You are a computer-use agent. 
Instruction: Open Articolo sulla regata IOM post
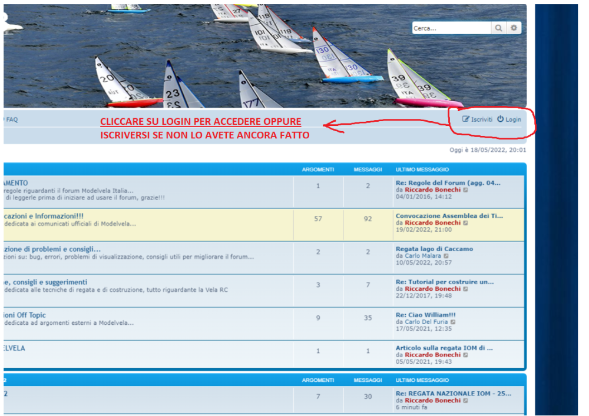coord(444,348)
